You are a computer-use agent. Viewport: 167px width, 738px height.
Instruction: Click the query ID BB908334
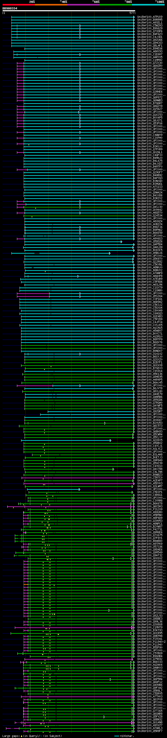point(10,9)
